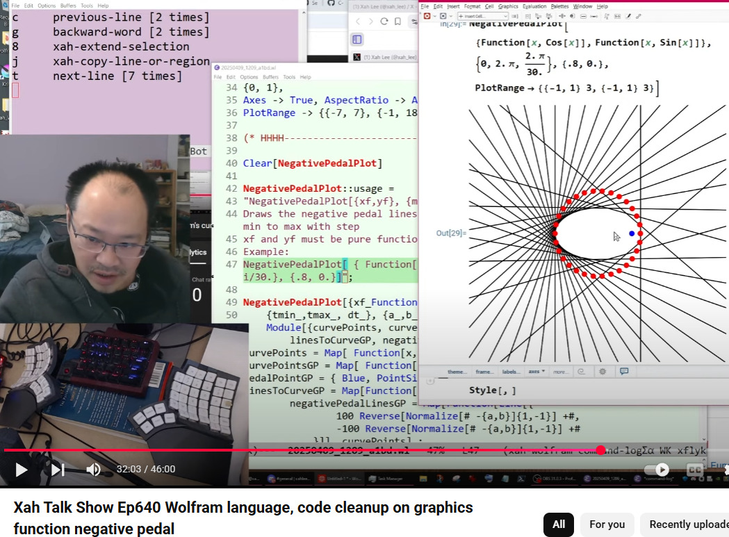The image size is (729, 537).
Task: Skip to the next video
Action: [x=58, y=470]
